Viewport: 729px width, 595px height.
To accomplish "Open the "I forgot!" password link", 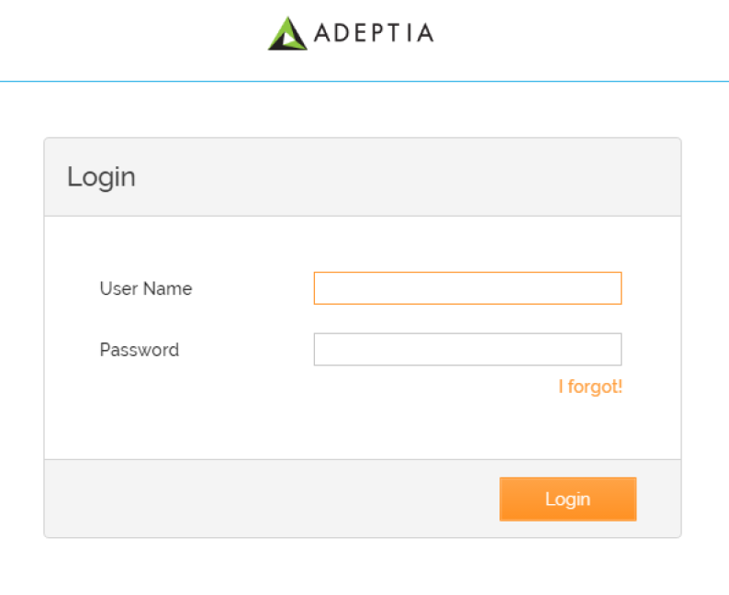I will [x=590, y=387].
